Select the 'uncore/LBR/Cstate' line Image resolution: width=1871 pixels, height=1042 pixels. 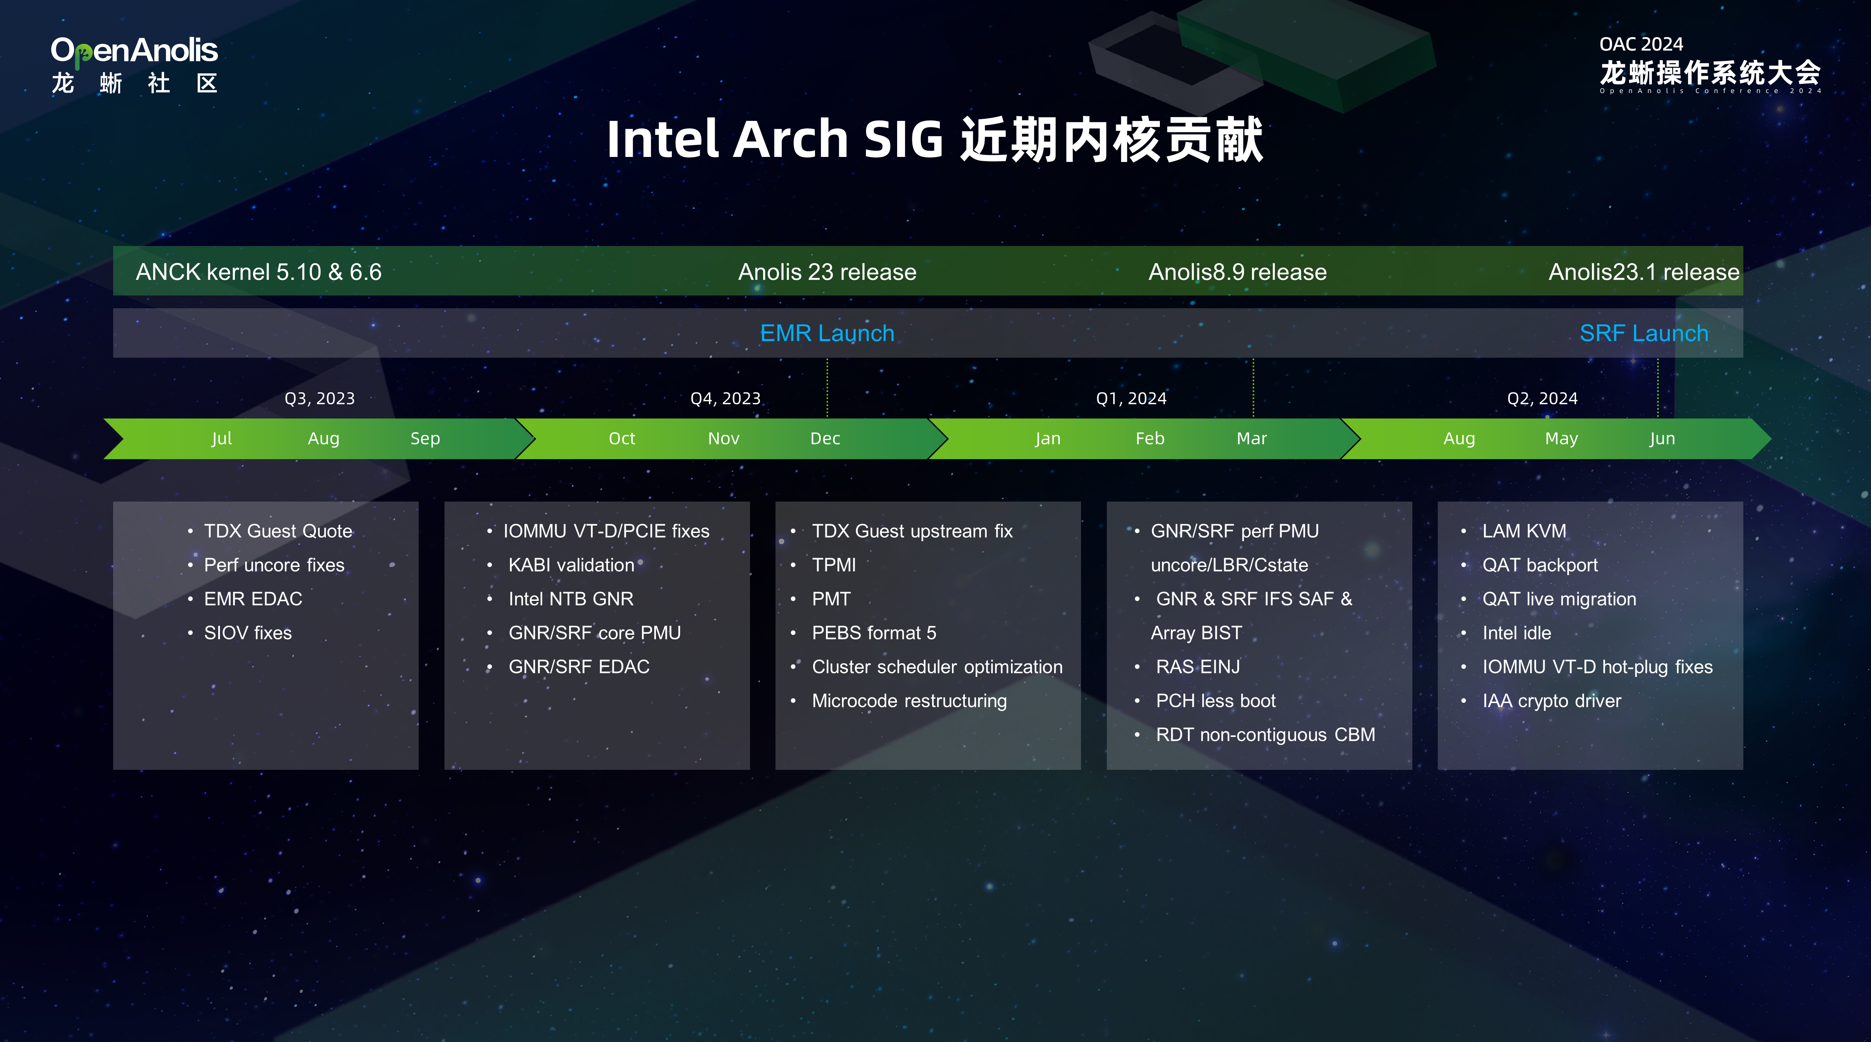(x=1229, y=566)
